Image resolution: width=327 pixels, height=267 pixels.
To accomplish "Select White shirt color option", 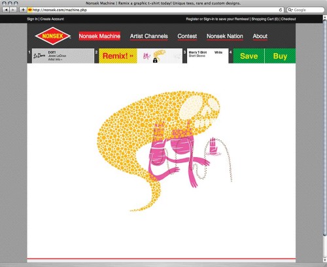I will (x=218, y=52).
